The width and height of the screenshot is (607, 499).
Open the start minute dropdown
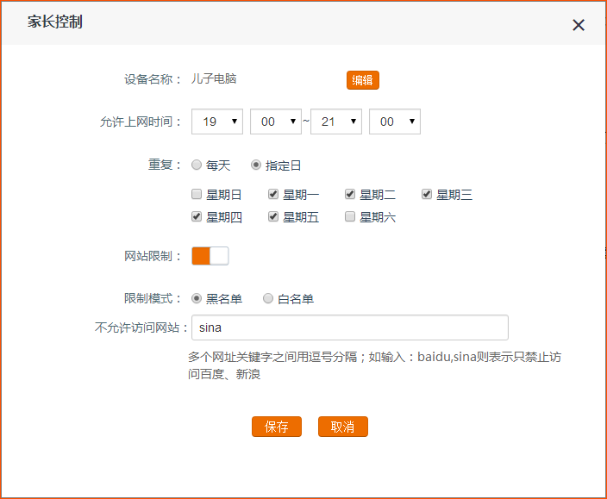(276, 122)
